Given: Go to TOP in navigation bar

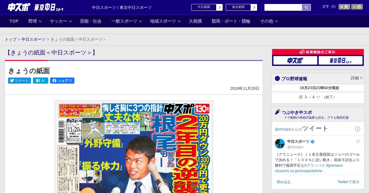Looking at the screenshot, I should (14, 21).
